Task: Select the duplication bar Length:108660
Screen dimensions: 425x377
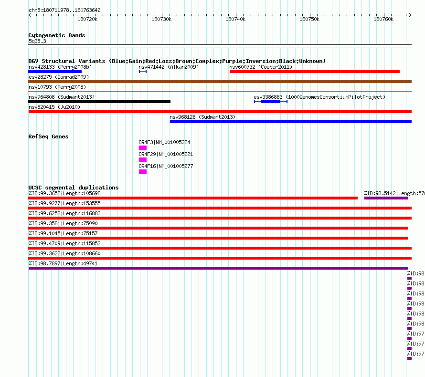Action: click(220, 258)
